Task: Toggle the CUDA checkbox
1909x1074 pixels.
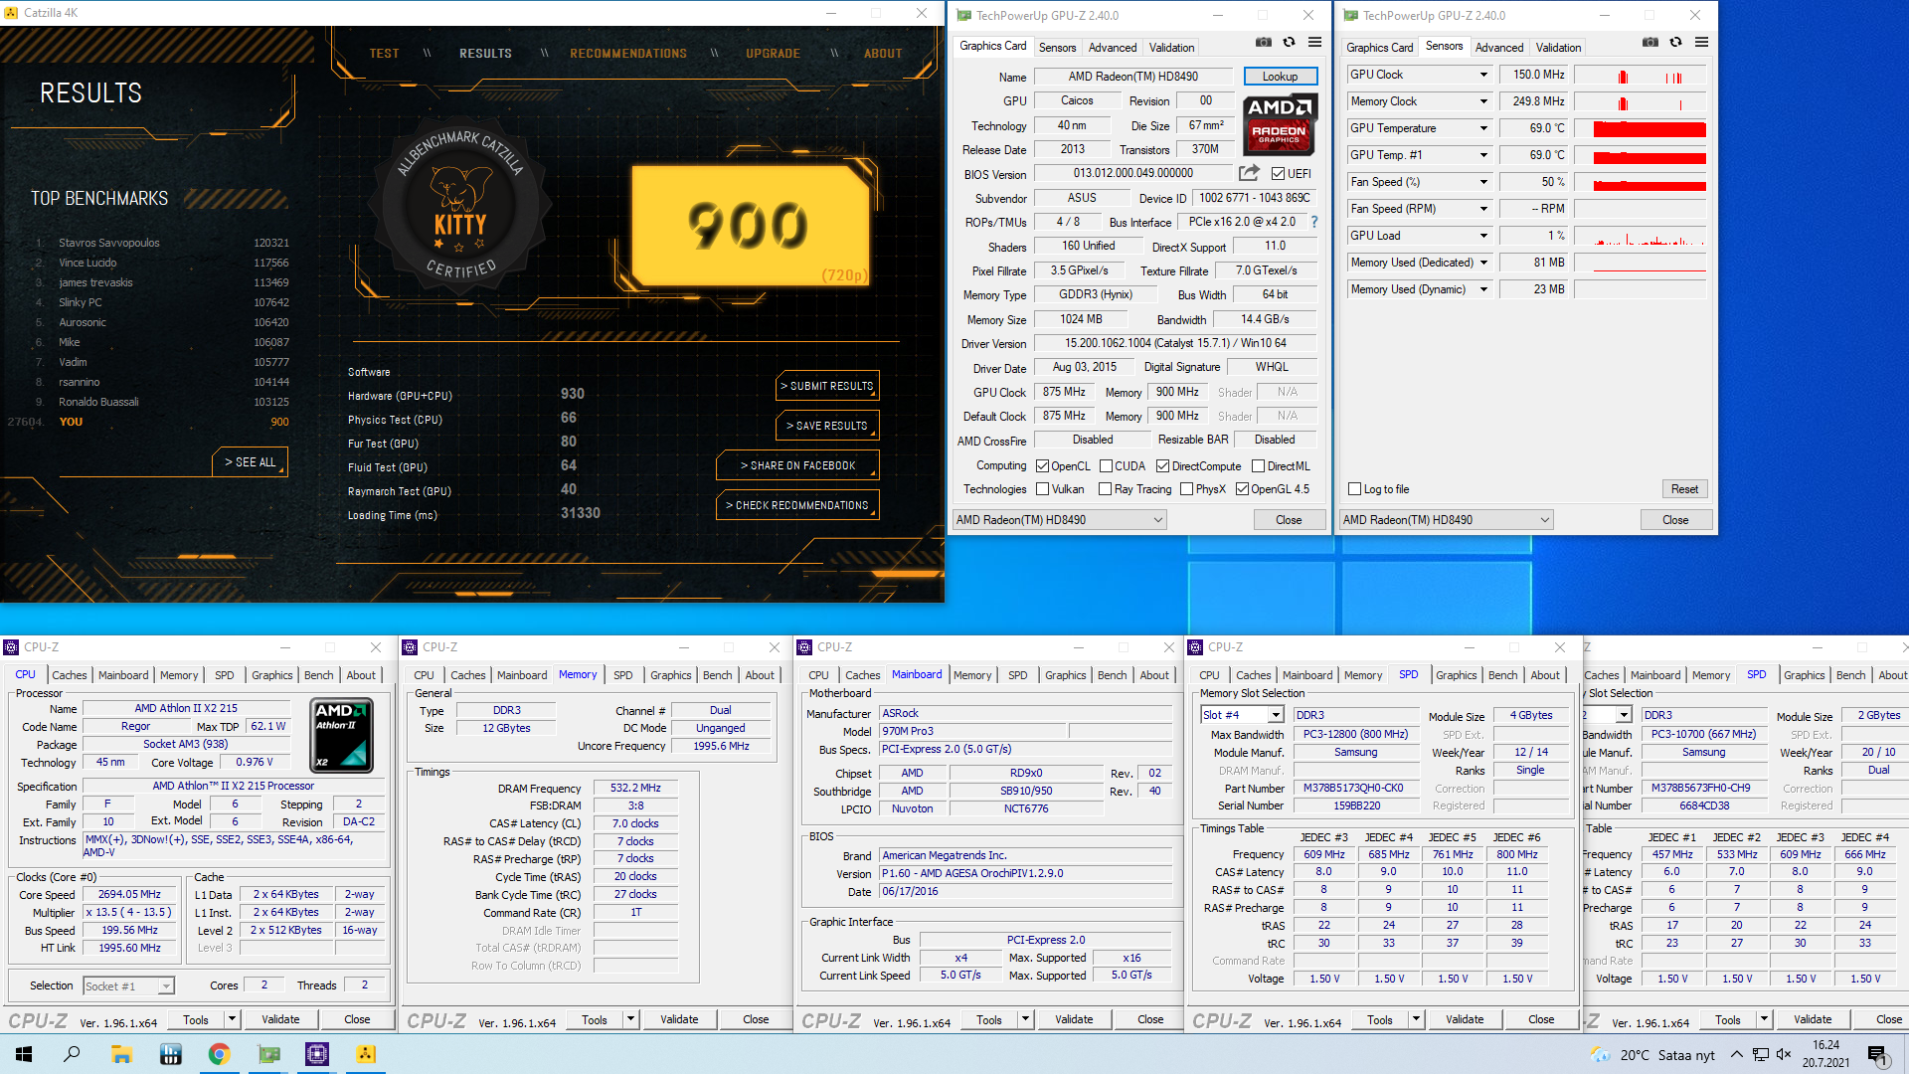Action: pyautogui.click(x=1106, y=465)
